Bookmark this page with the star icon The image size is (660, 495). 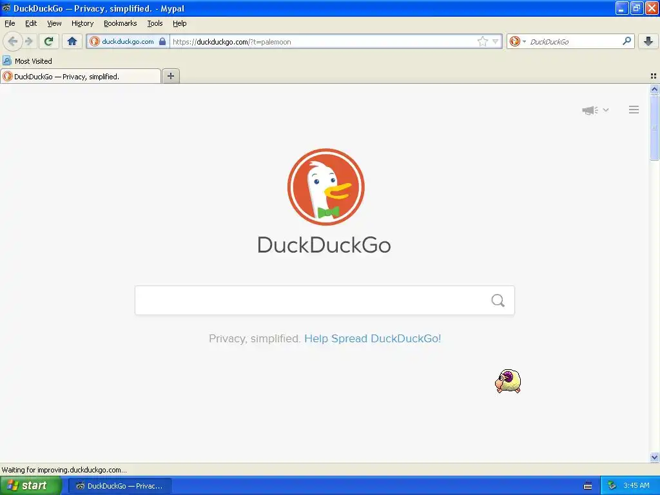pos(482,41)
